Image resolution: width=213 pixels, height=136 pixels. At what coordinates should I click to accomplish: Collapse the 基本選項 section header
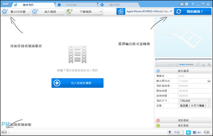click(183, 71)
